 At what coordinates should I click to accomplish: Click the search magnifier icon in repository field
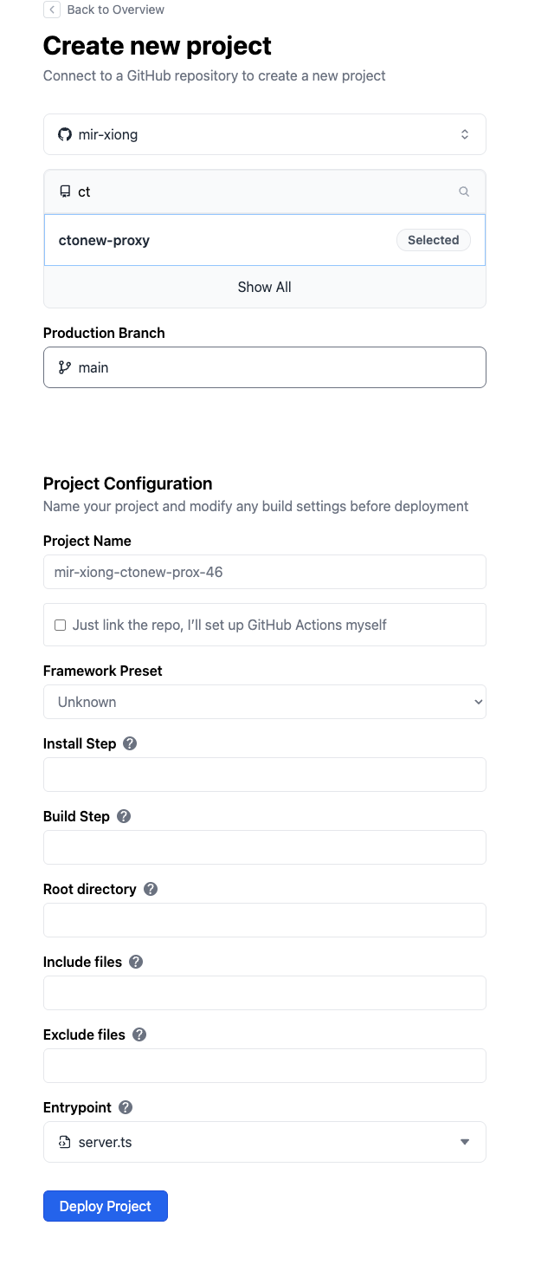click(x=464, y=191)
